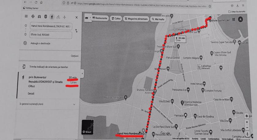Click the La Doi Pasi Eforie Sud pin
The height and width of the screenshot is (140, 257).
(x=176, y=127)
